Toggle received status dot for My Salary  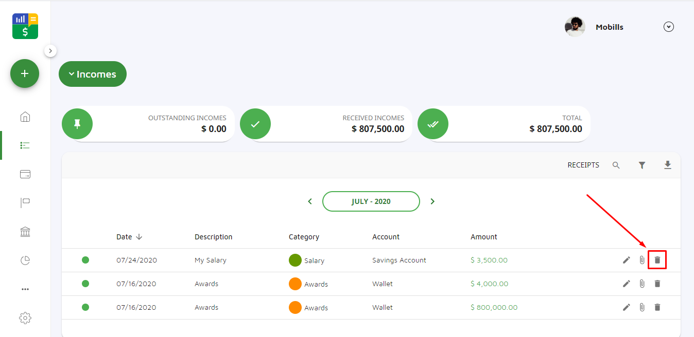click(x=85, y=260)
